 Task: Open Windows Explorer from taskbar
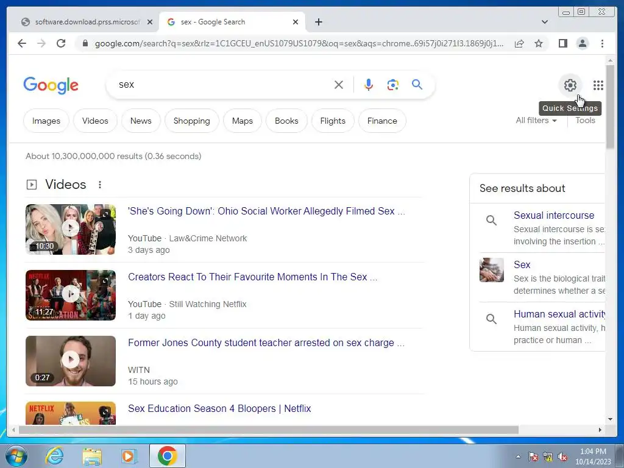pyautogui.click(x=92, y=456)
